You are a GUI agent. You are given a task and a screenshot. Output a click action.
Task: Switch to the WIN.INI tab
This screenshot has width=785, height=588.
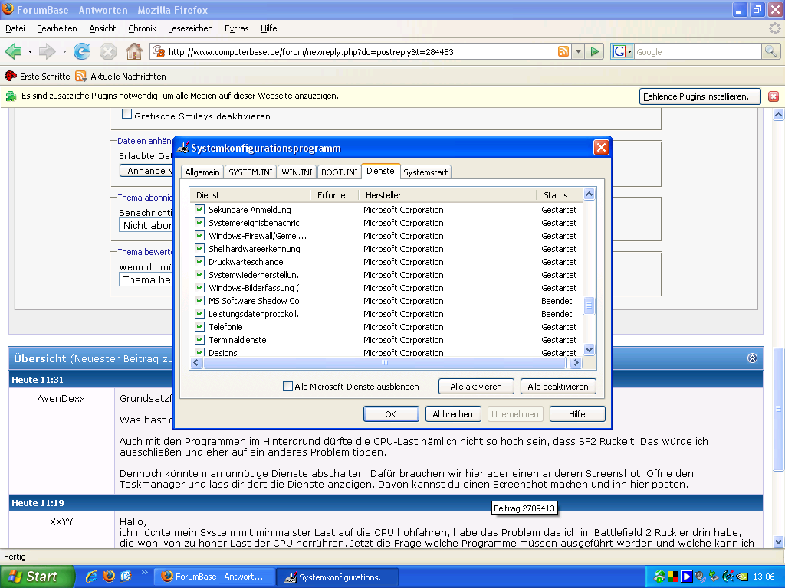click(x=297, y=172)
